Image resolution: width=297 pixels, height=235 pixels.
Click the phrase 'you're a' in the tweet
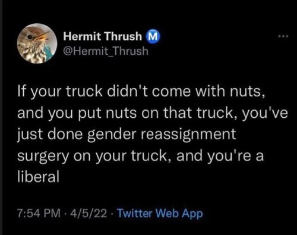(x=235, y=156)
